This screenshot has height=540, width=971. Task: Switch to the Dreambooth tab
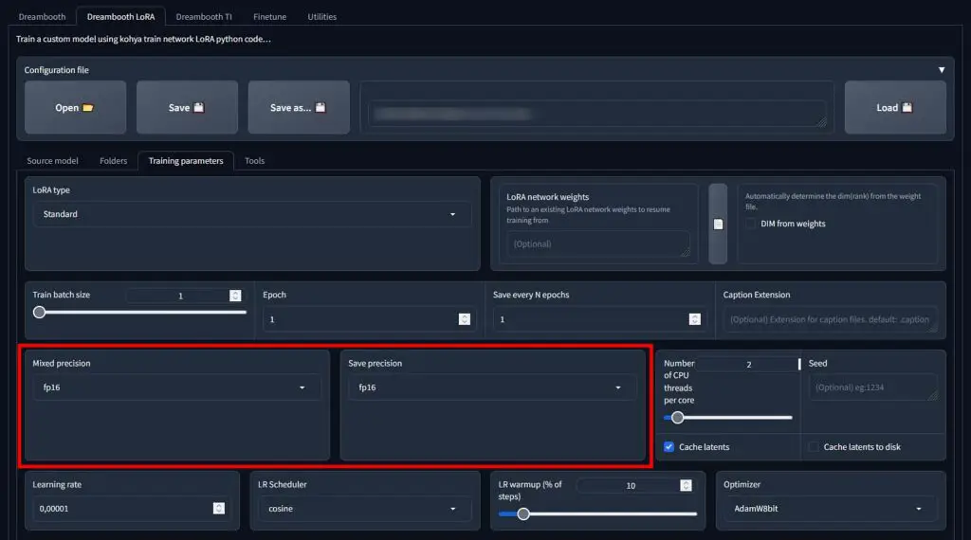point(42,17)
